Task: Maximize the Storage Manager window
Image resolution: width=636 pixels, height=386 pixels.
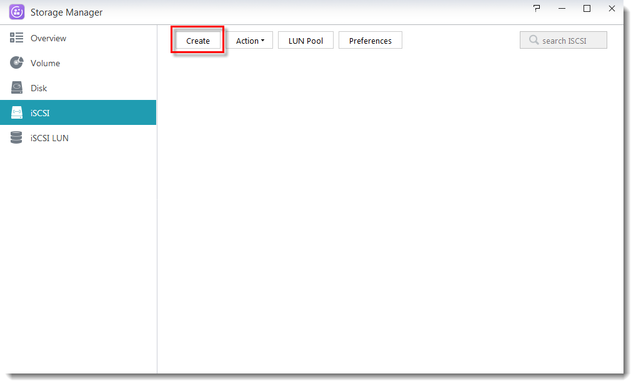Action: tap(587, 9)
